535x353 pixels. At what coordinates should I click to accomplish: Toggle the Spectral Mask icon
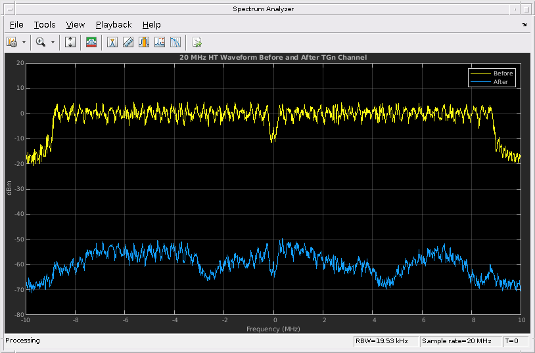[x=91, y=42]
